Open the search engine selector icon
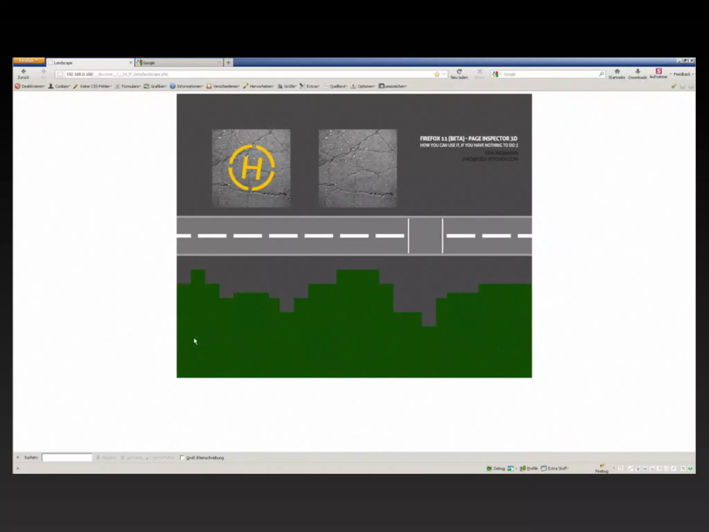 coord(496,74)
